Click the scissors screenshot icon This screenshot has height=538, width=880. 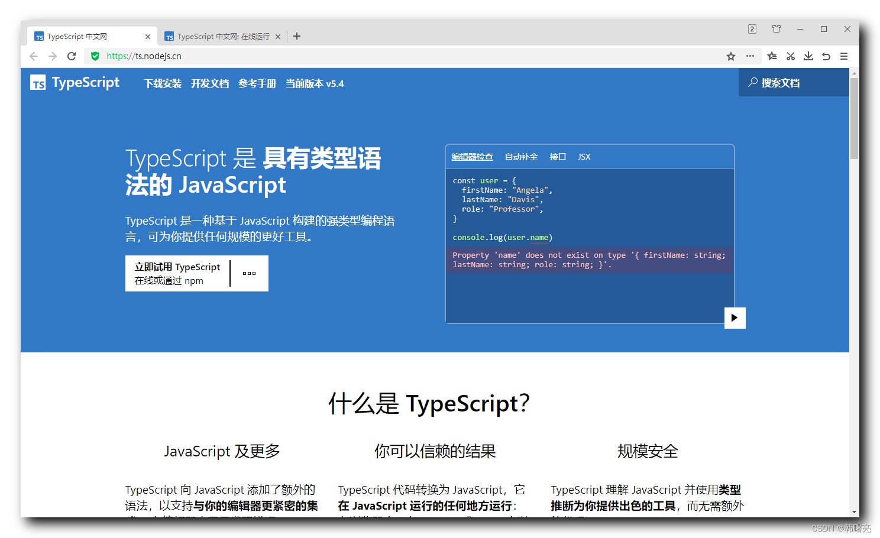pos(791,56)
